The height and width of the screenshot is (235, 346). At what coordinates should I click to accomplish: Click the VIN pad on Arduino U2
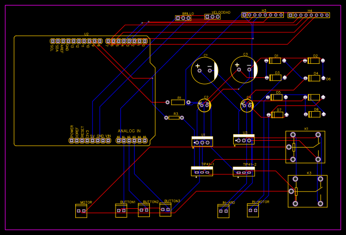108,141
